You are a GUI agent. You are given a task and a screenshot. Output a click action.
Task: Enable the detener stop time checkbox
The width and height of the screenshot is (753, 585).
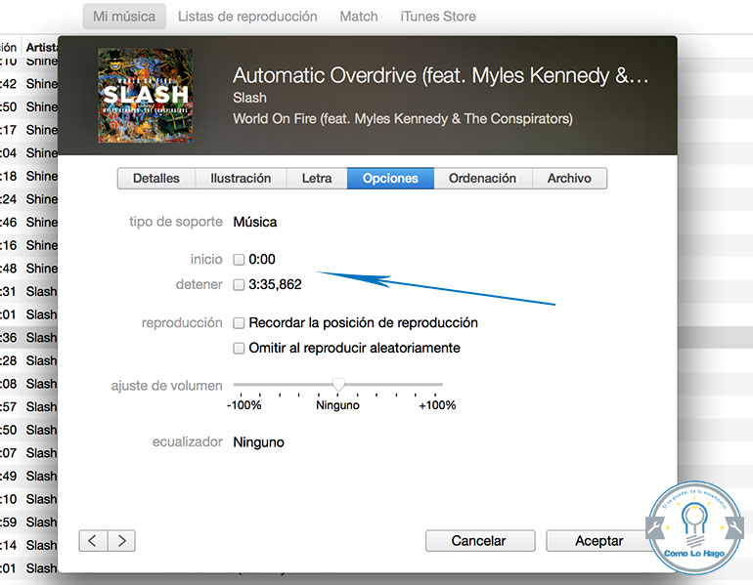point(239,285)
